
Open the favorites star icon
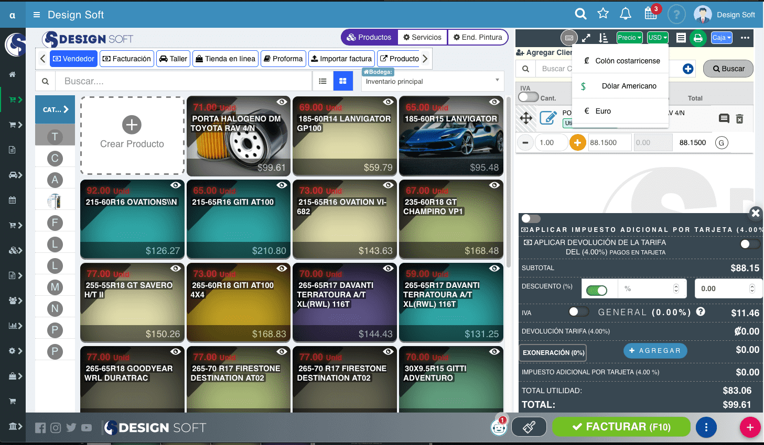point(603,14)
